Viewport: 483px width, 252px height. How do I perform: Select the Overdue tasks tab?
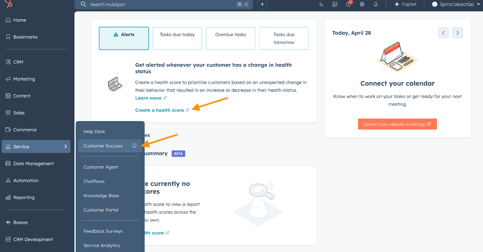coord(231,38)
